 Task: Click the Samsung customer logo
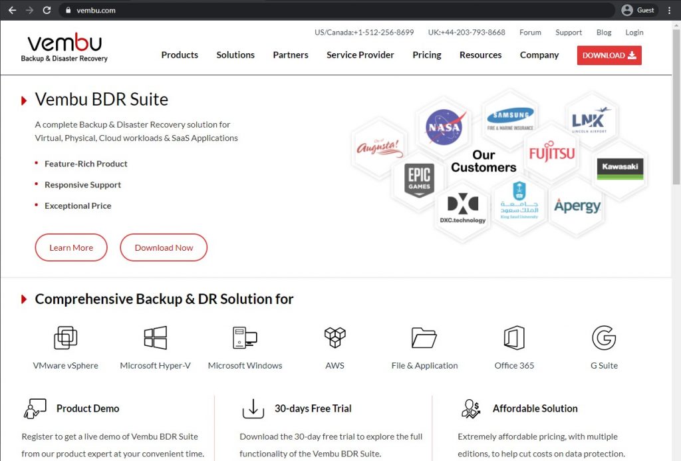point(510,118)
